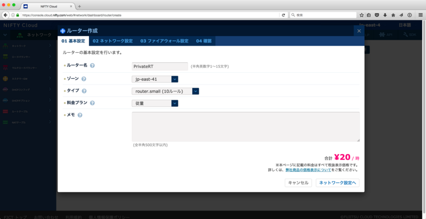Click the ルーター名 field containing PrivateRT
The height and width of the screenshot is (219, 426).
160,66
